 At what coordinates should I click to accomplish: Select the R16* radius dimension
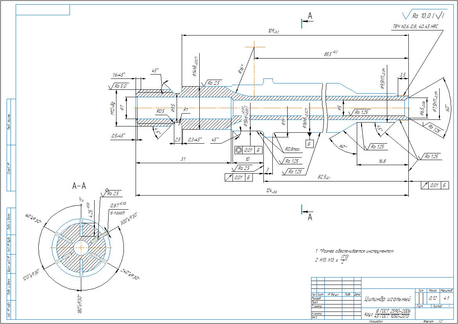(x=242, y=69)
